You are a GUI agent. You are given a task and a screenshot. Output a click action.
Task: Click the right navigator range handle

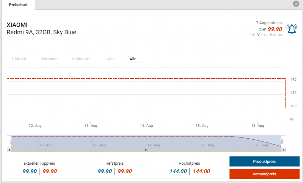click(281, 141)
